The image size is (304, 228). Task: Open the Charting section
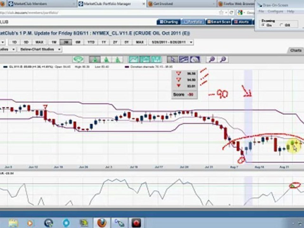(169, 22)
